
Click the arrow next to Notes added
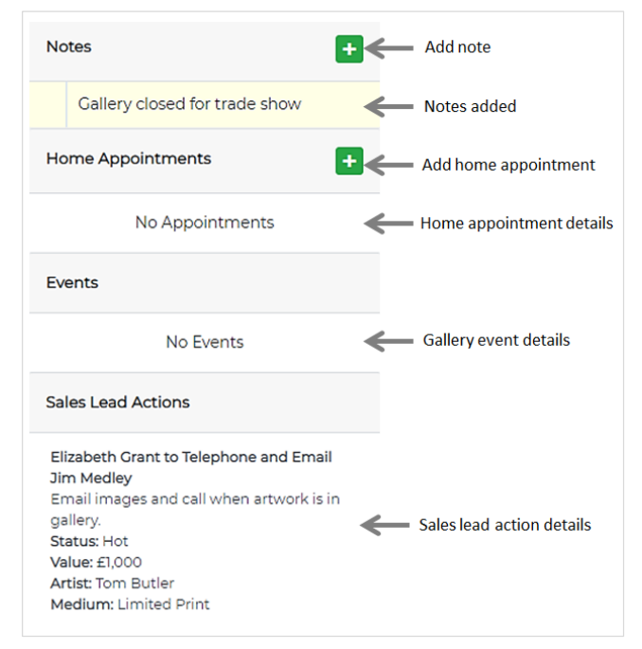click(x=388, y=106)
